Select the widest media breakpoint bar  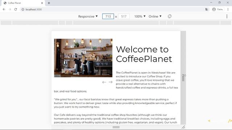click(x=116, y=23)
